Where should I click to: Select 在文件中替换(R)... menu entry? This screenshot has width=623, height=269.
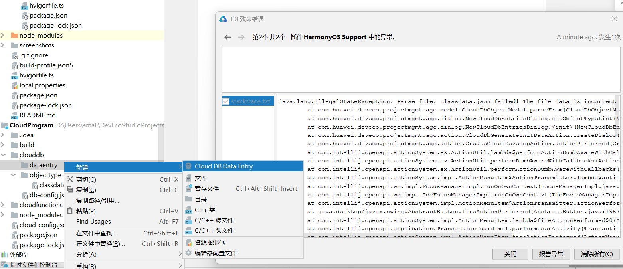[123, 244]
